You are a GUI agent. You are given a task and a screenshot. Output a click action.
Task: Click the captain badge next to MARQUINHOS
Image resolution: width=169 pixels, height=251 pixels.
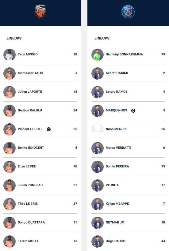133,111
